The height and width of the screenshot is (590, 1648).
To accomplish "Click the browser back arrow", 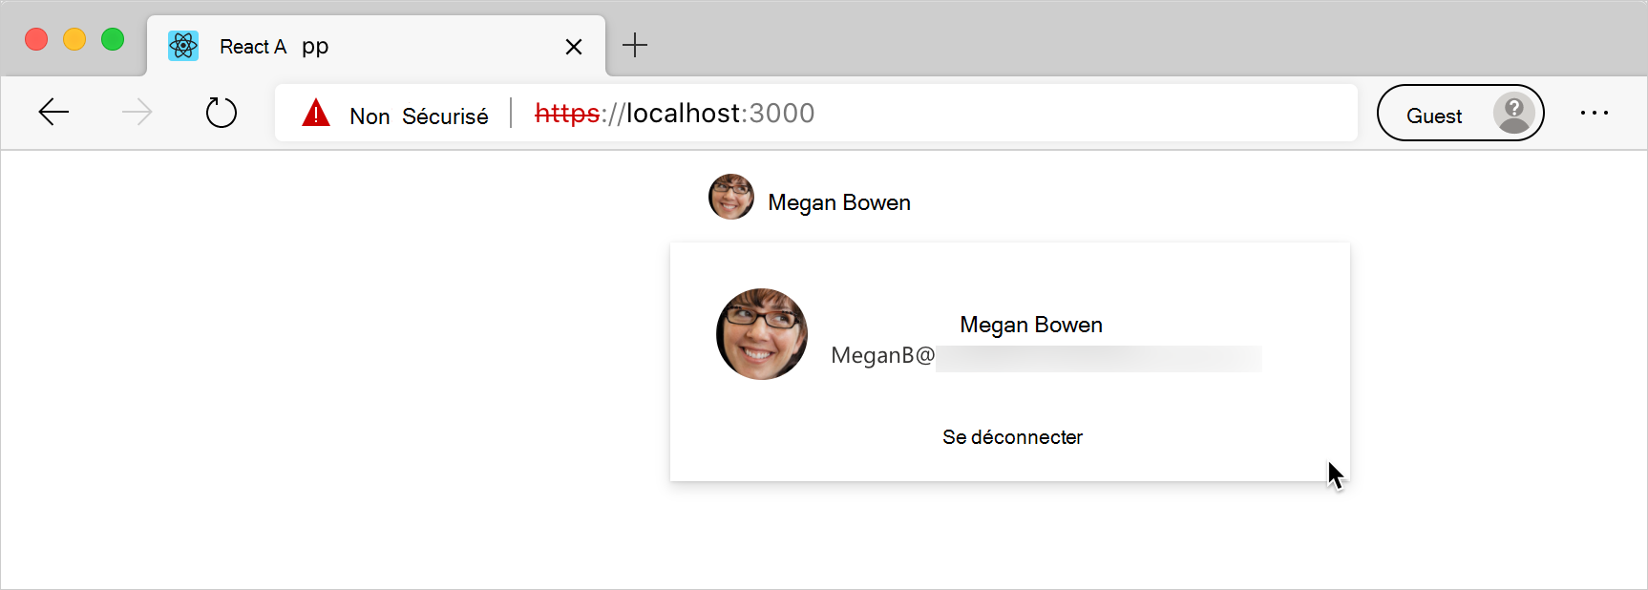I will [53, 113].
